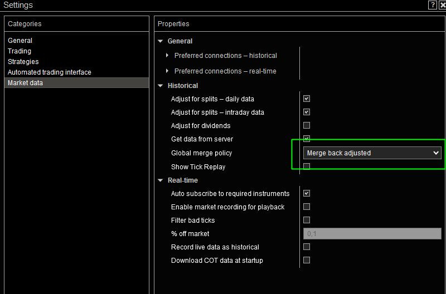Open the Trading category
446x294 pixels.
pyautogui.click(x=20, y=51)
